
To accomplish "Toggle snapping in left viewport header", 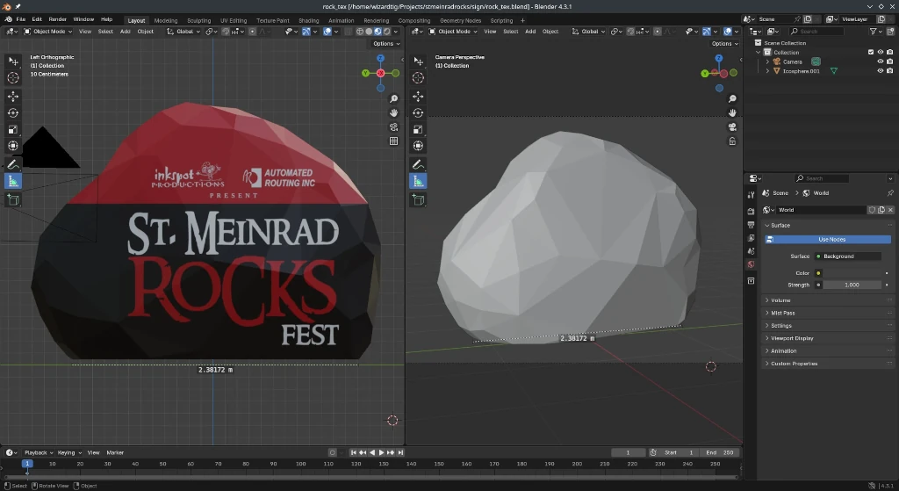I will (226, 32).
